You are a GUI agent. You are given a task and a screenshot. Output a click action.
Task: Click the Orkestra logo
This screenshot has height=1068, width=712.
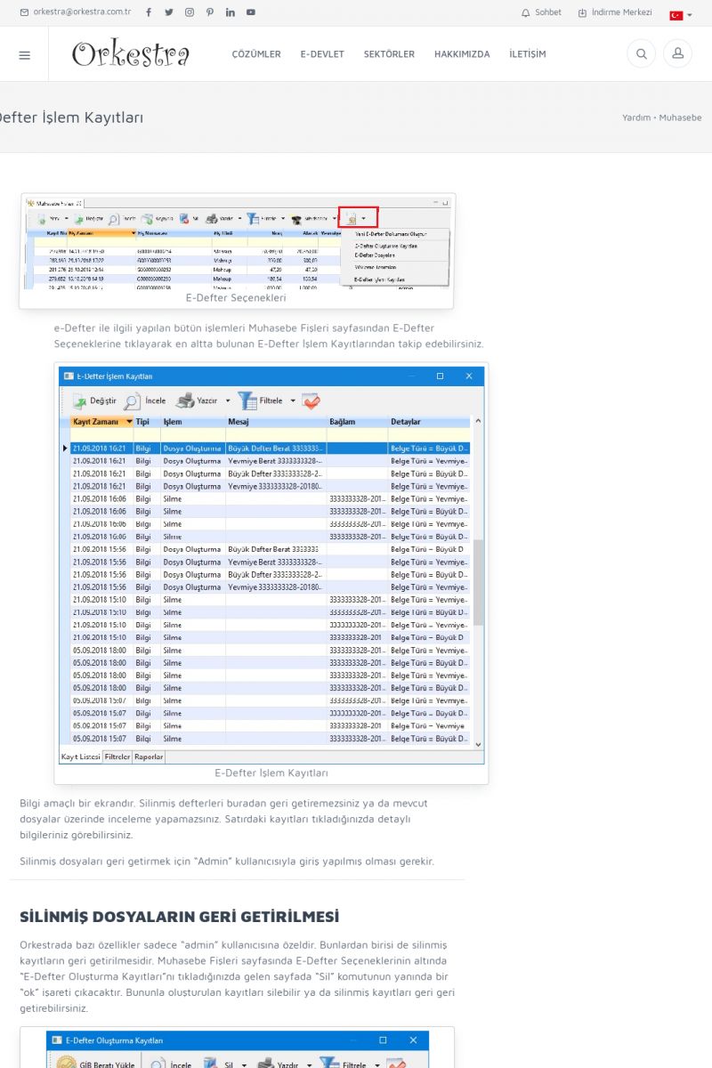coord(131,54)
